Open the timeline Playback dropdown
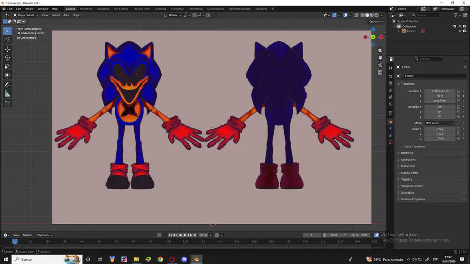470x264 pixels. (44, 235)
